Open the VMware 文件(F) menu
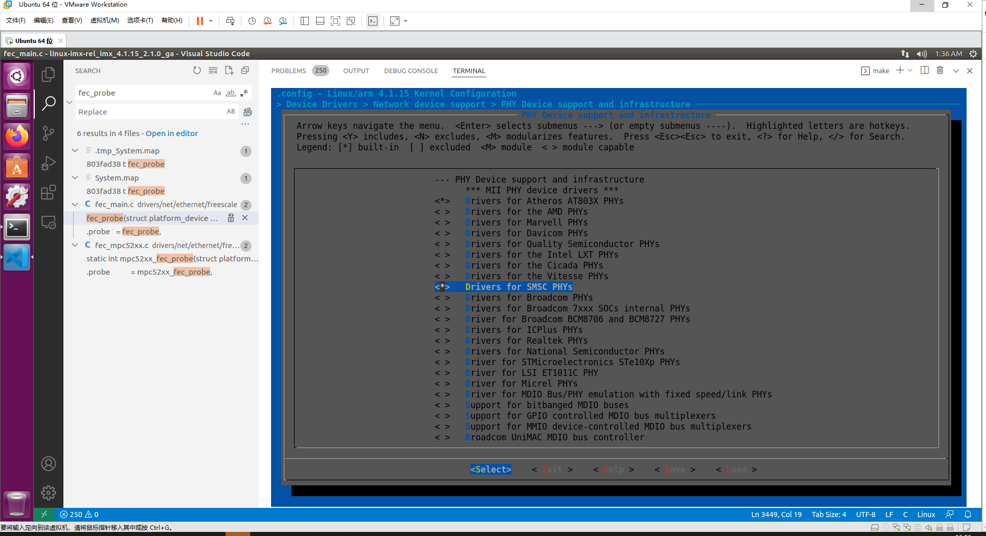Screen dimensions: 986x536 pos(15,20)
